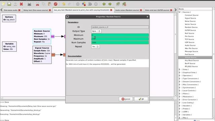215x121 pixels.
Task: Open Audio noise (Random source) tab
Action: coord(127,10)
